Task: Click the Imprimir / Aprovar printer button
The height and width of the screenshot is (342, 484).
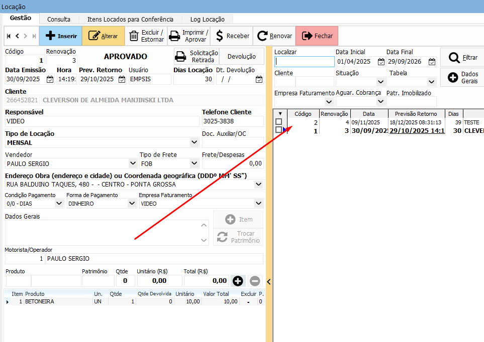Action: [188, 36]
